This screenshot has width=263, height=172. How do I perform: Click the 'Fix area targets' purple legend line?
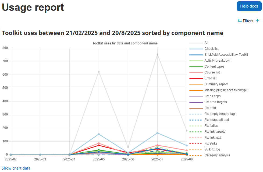point(196,102)
